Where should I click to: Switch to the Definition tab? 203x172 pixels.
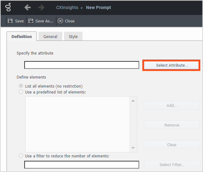pyautogui.click(x=22, y=36)
